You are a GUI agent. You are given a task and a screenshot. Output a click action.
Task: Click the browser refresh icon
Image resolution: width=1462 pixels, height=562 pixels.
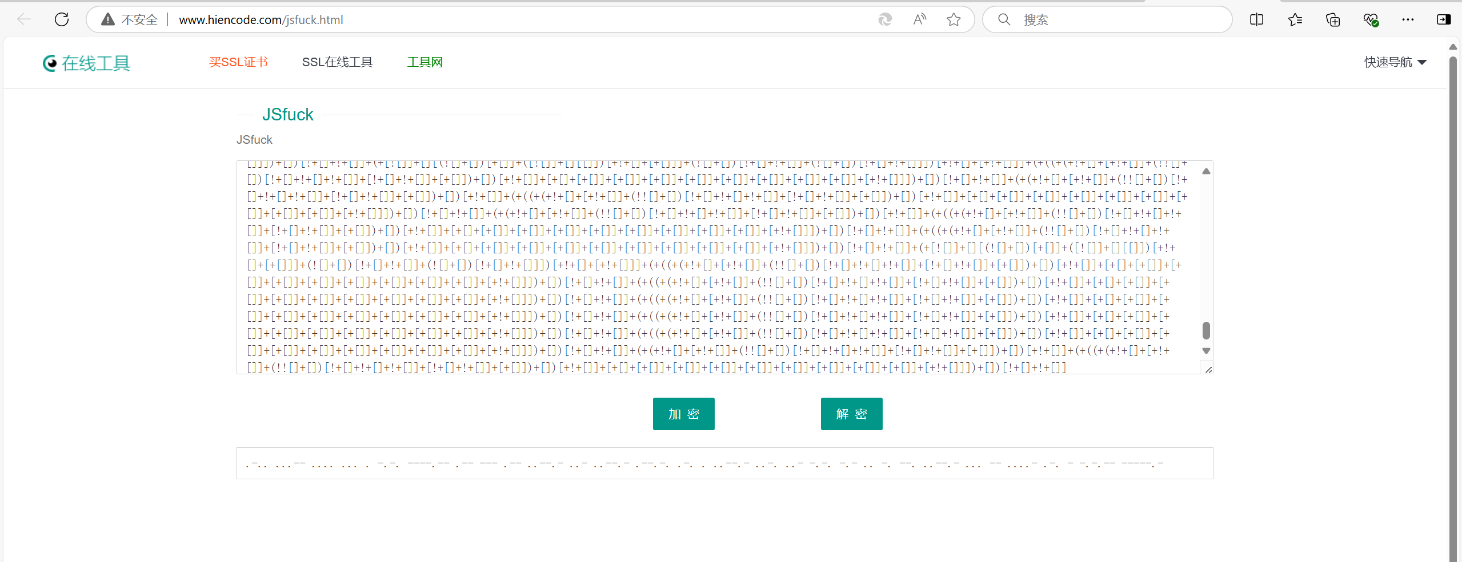point(62,20)
